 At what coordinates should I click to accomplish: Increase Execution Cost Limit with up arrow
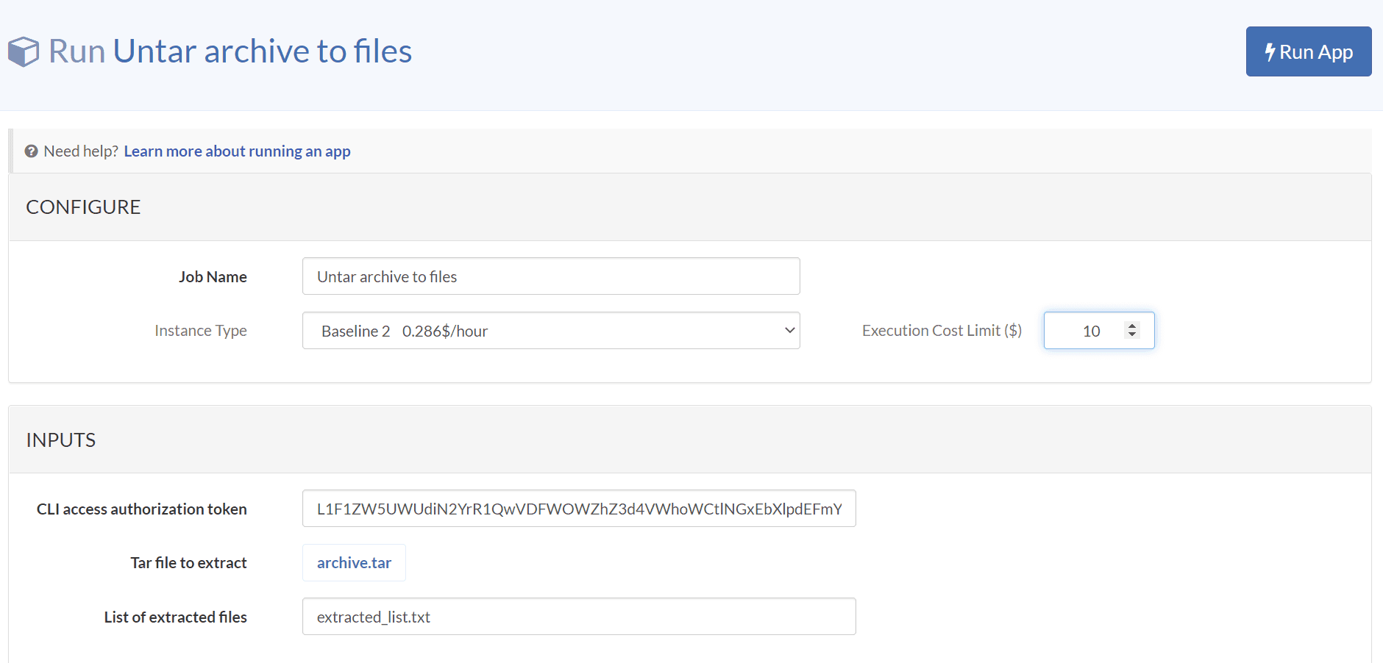point(1132,326)
